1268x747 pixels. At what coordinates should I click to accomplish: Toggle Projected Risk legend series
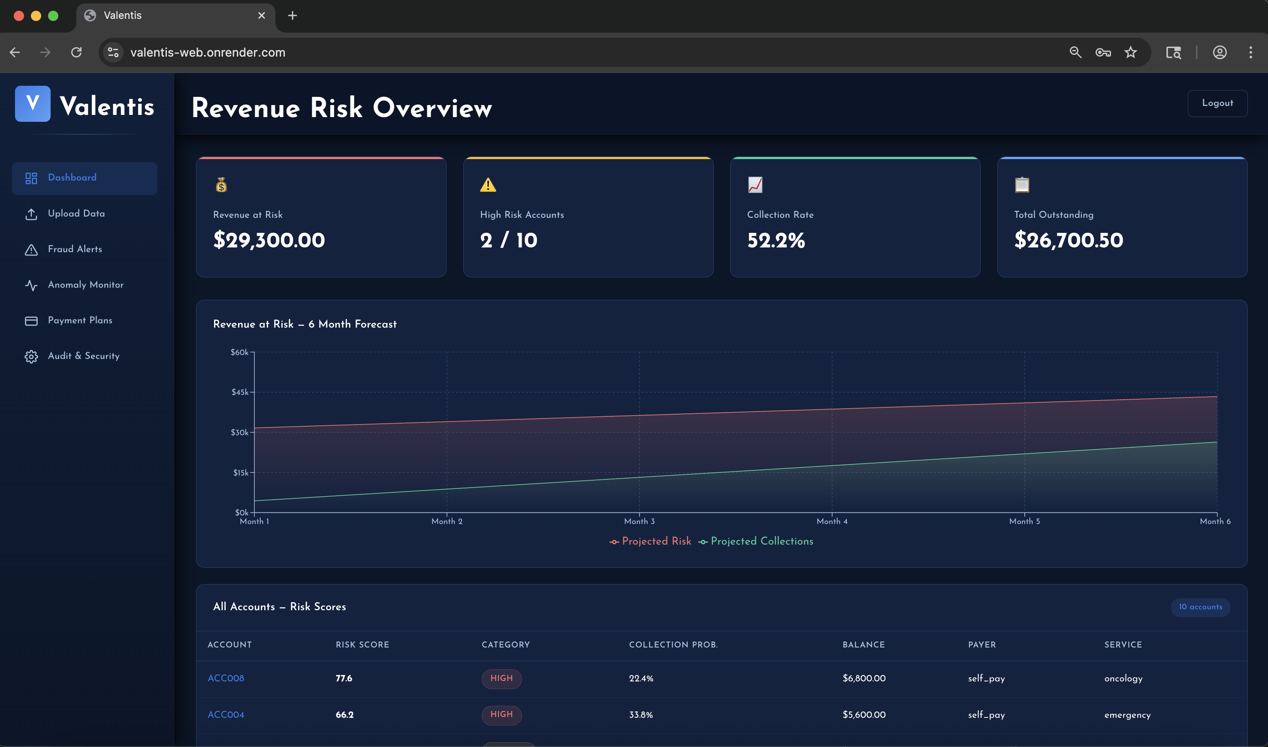(650, 541)
